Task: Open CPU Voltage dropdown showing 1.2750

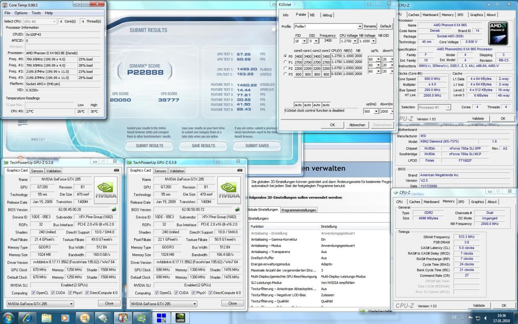Action: (x=348, y=41)
